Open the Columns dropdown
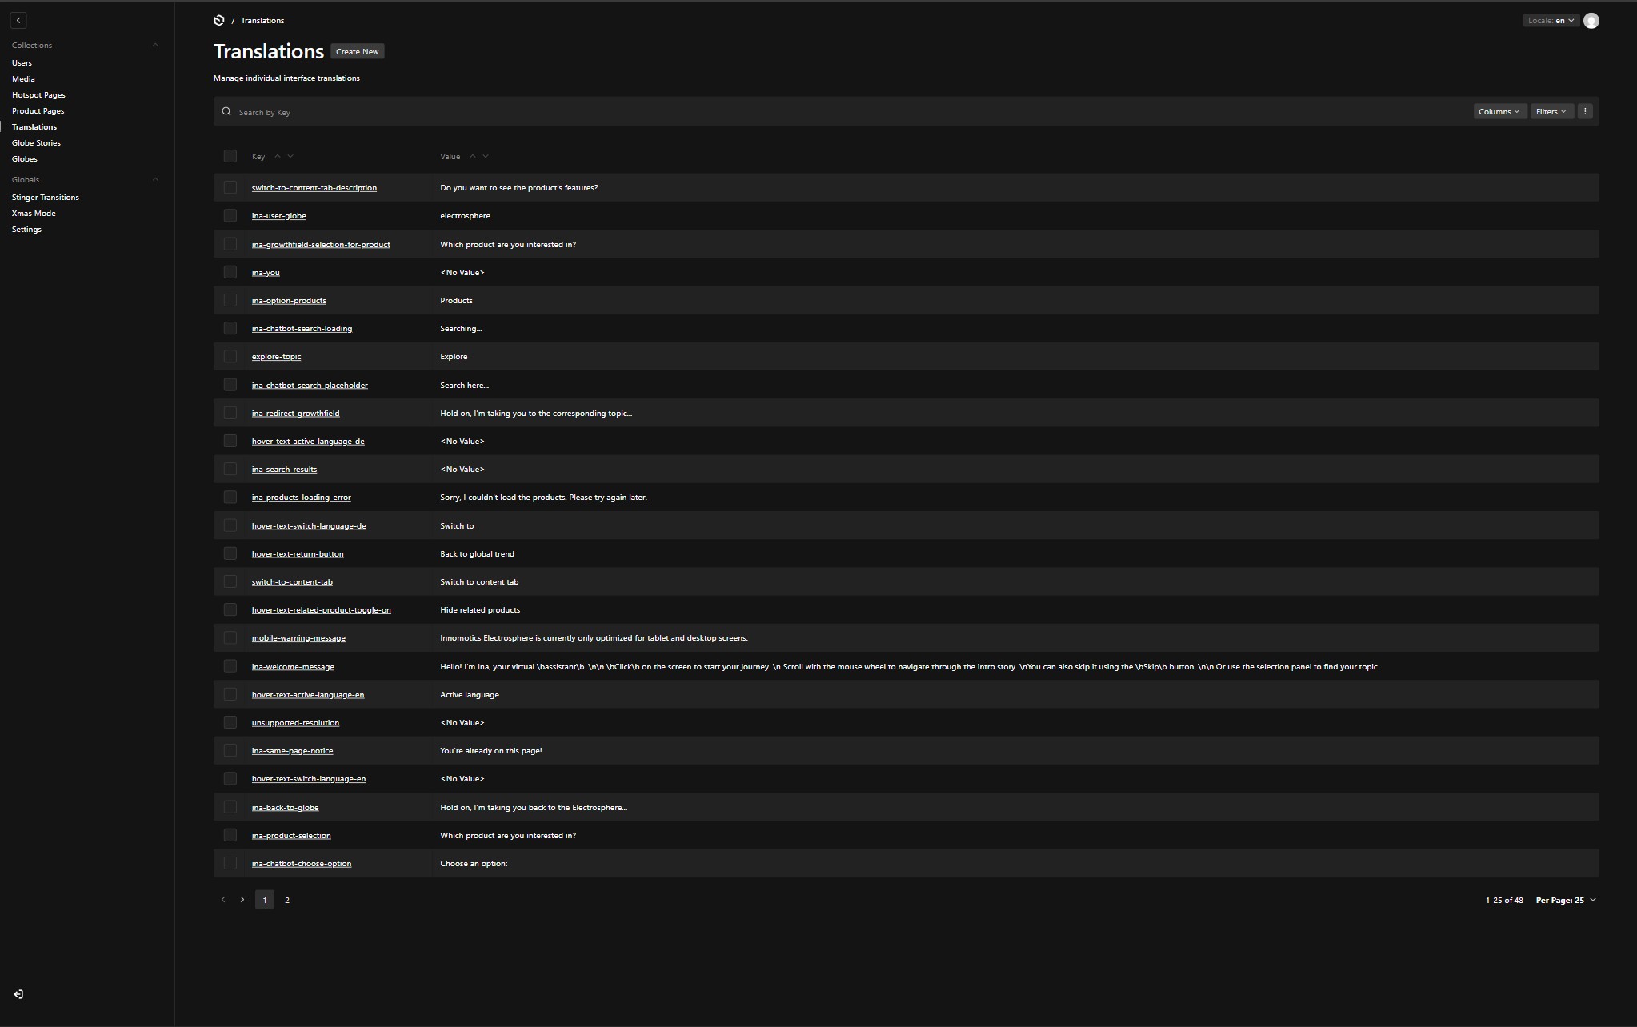Viewport: 1637px width, 1027px height. pyautogui.click(x=1499, y=111)
